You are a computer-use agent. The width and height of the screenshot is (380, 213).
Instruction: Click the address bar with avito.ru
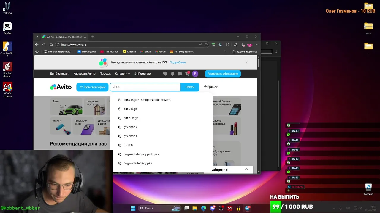coord(128,45)
